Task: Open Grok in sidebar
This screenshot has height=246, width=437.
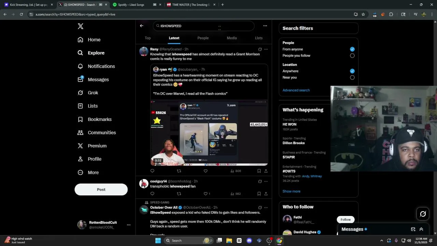Action: point(88,93)
